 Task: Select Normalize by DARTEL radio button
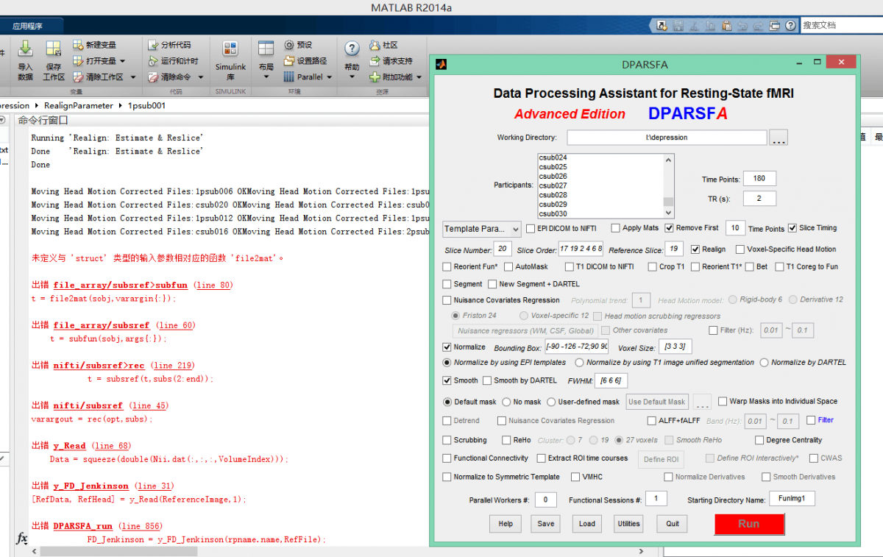click(x=765, y=362)
